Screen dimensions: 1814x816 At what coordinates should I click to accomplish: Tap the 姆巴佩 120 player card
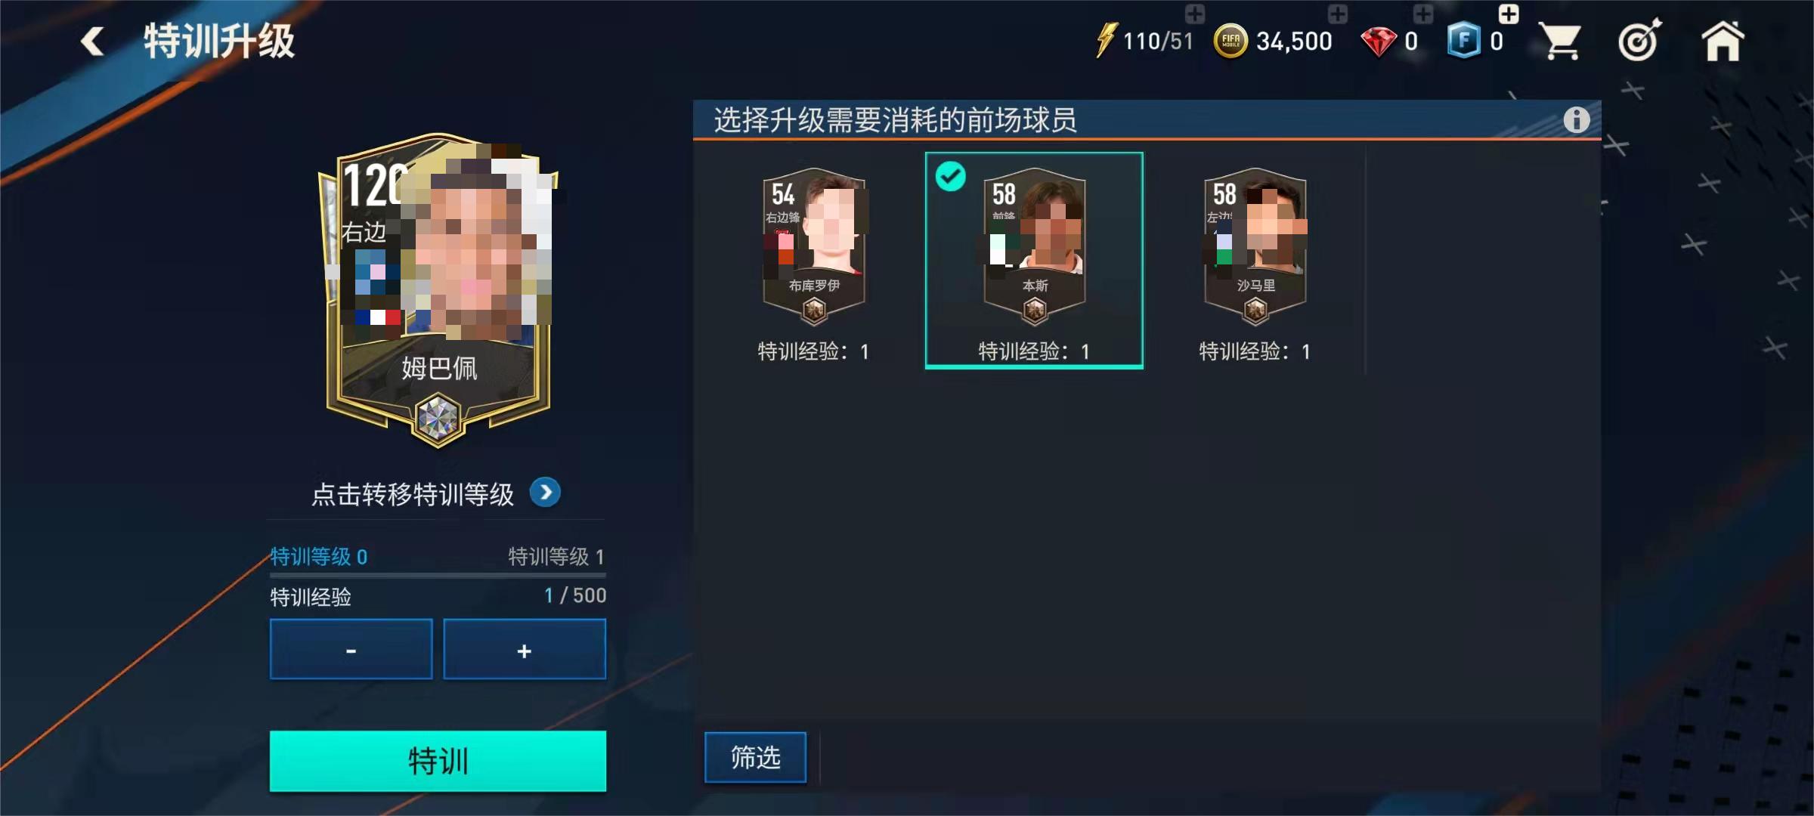tap(438, 291)
